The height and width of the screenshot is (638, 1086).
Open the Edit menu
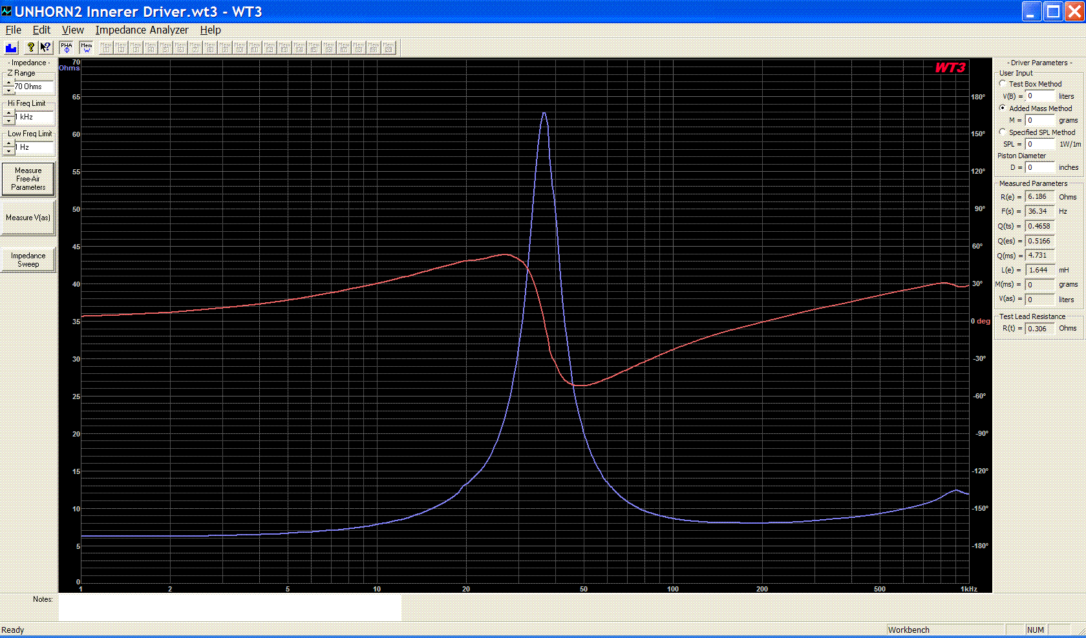click(41, 30)
